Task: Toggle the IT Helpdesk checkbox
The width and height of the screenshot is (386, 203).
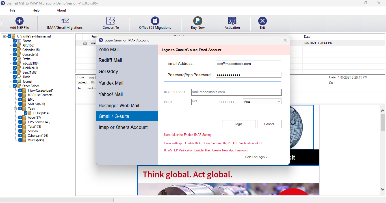Action: click(x=26, y=113)
